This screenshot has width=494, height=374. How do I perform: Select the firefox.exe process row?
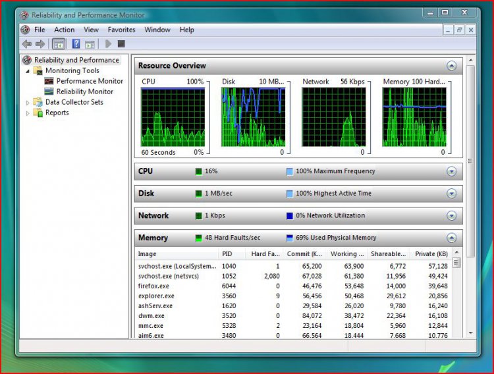293,286
